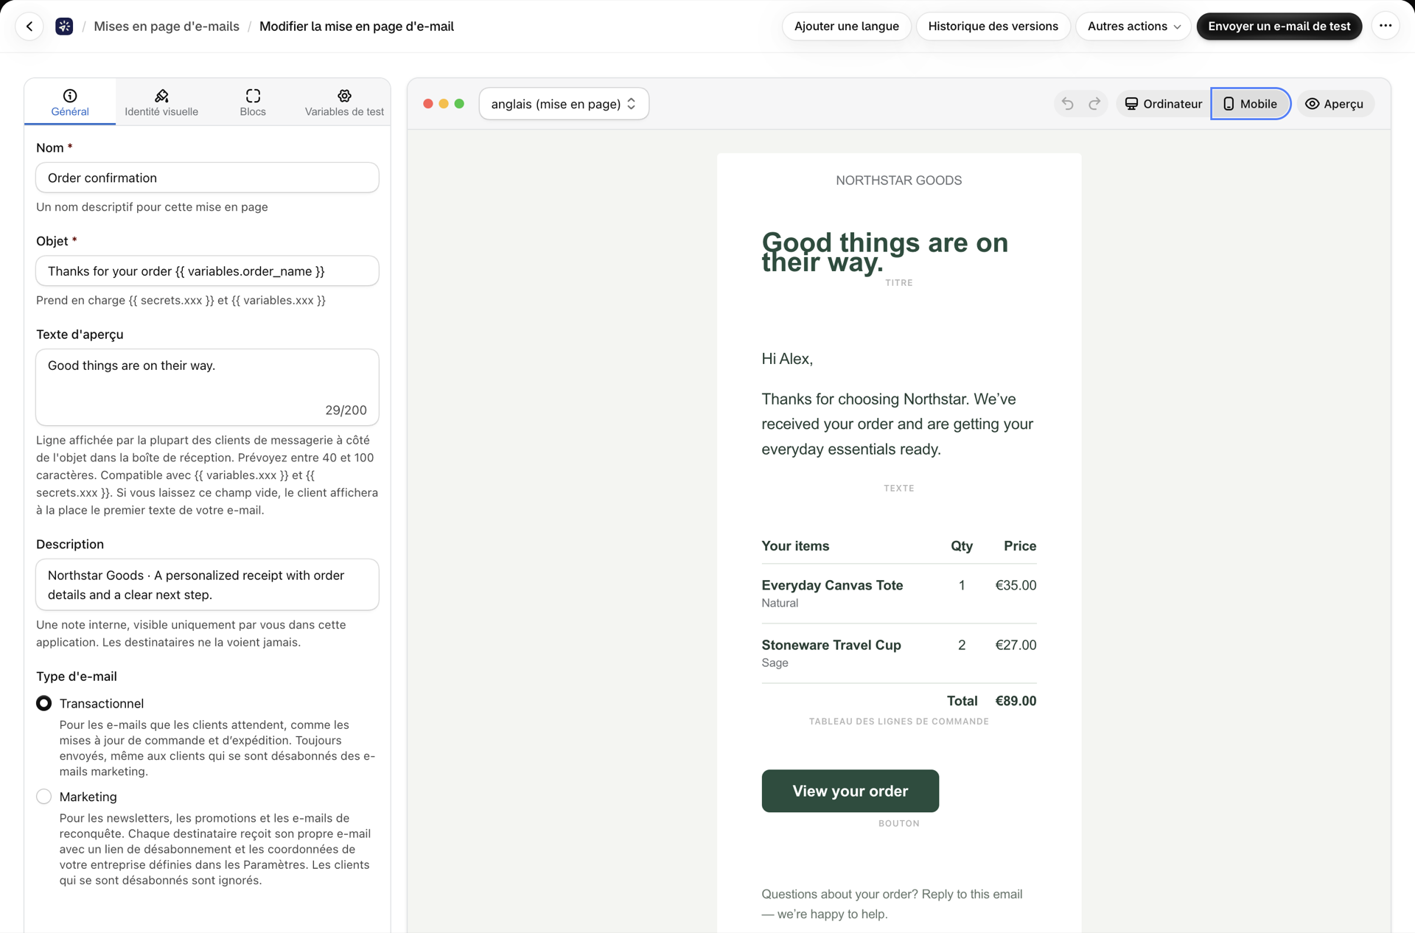Select the 'Good things are on their way.' title block
1415x933 pixels.
coord(885,252)
